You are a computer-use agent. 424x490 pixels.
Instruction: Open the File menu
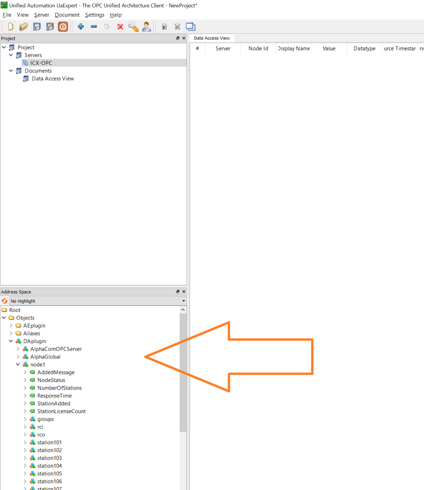[x=7, y=15]
